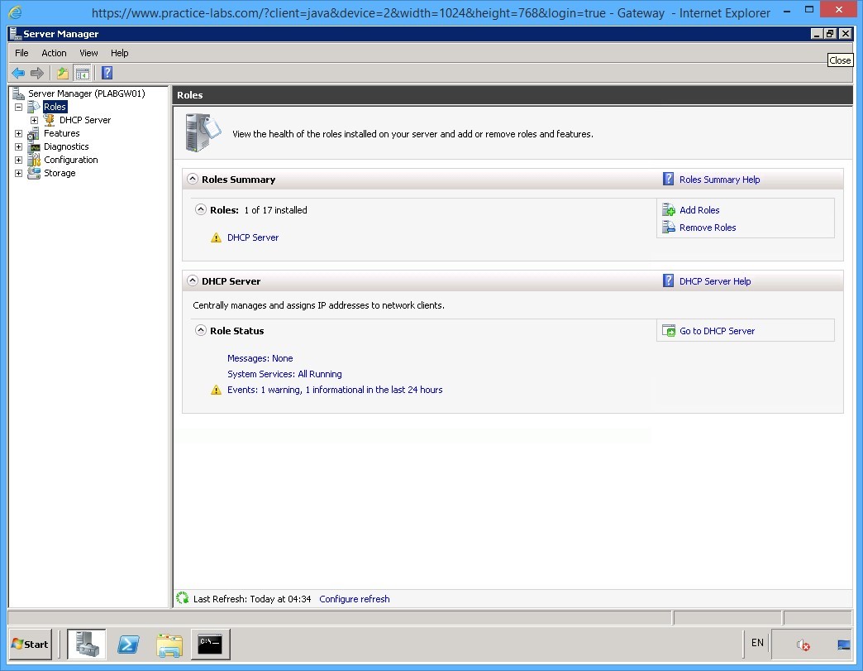Screen dimensions: 863x671
Task: Expand the Features tree node
Action: [x=18, y=133]
